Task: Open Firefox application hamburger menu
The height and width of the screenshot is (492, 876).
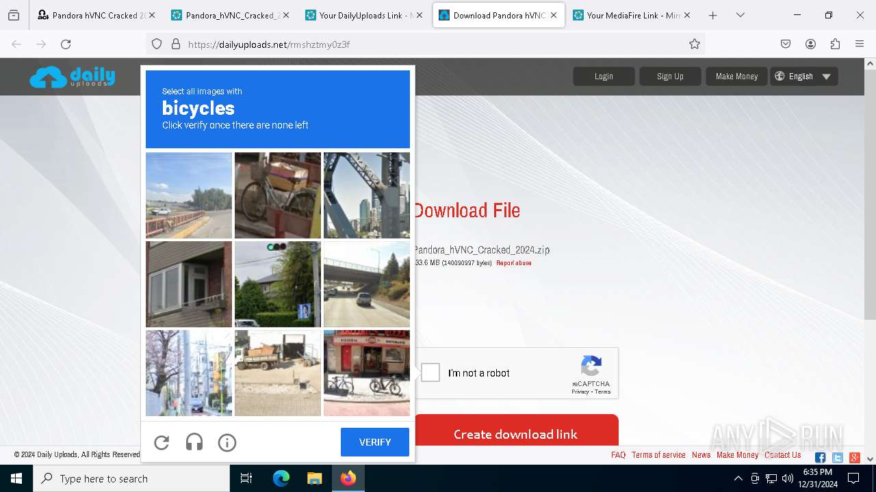Action: [x=860, y=44]
